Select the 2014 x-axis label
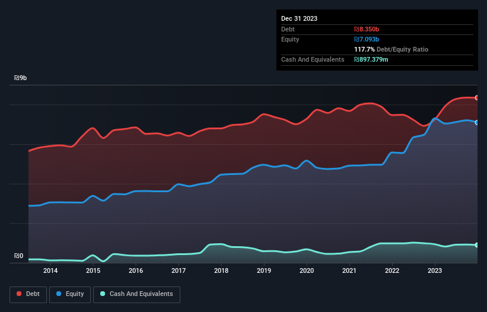Image resolution: width=487 pixels, height=312 pixels. coord(50,270)
